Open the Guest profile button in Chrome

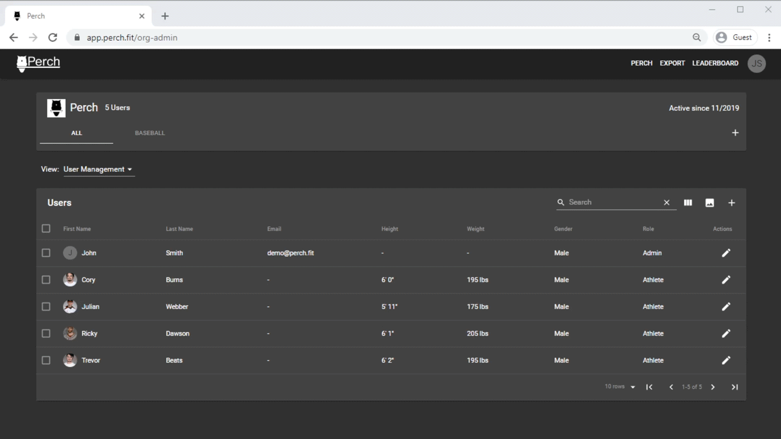(736, 37)
